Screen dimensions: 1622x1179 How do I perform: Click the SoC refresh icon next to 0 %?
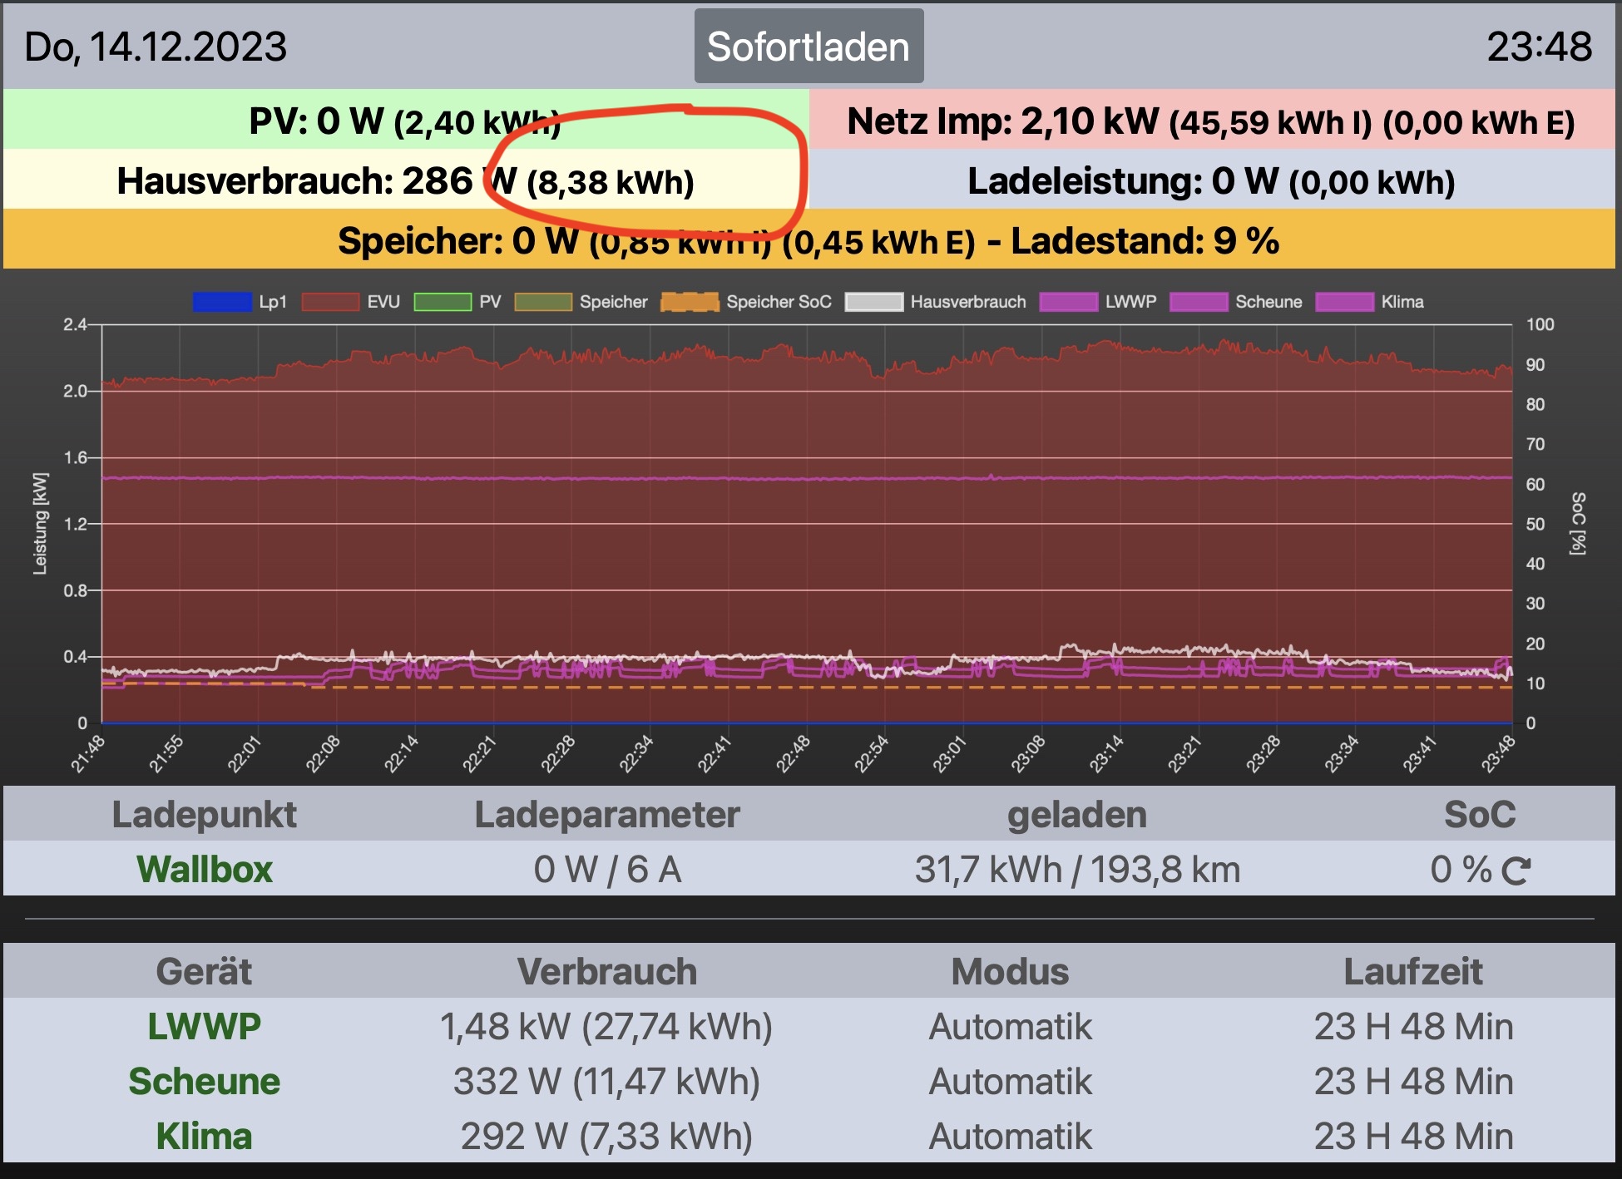pyautogui.click(x=1516, y=871)
